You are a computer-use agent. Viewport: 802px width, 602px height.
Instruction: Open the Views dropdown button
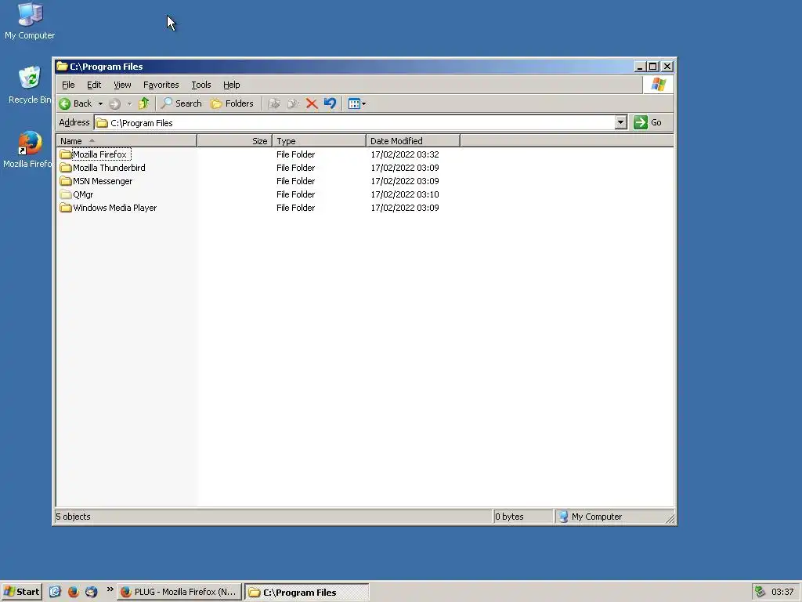click(356, 104)
